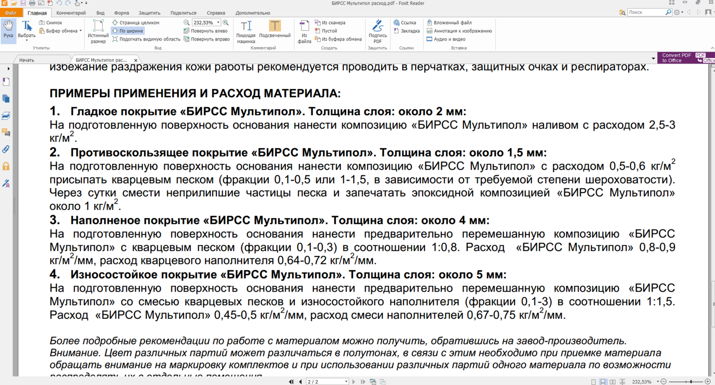This screenshot has width=715, height=385.
Task: Open the Комментарий ribbon tab
Action: [71, 13]
